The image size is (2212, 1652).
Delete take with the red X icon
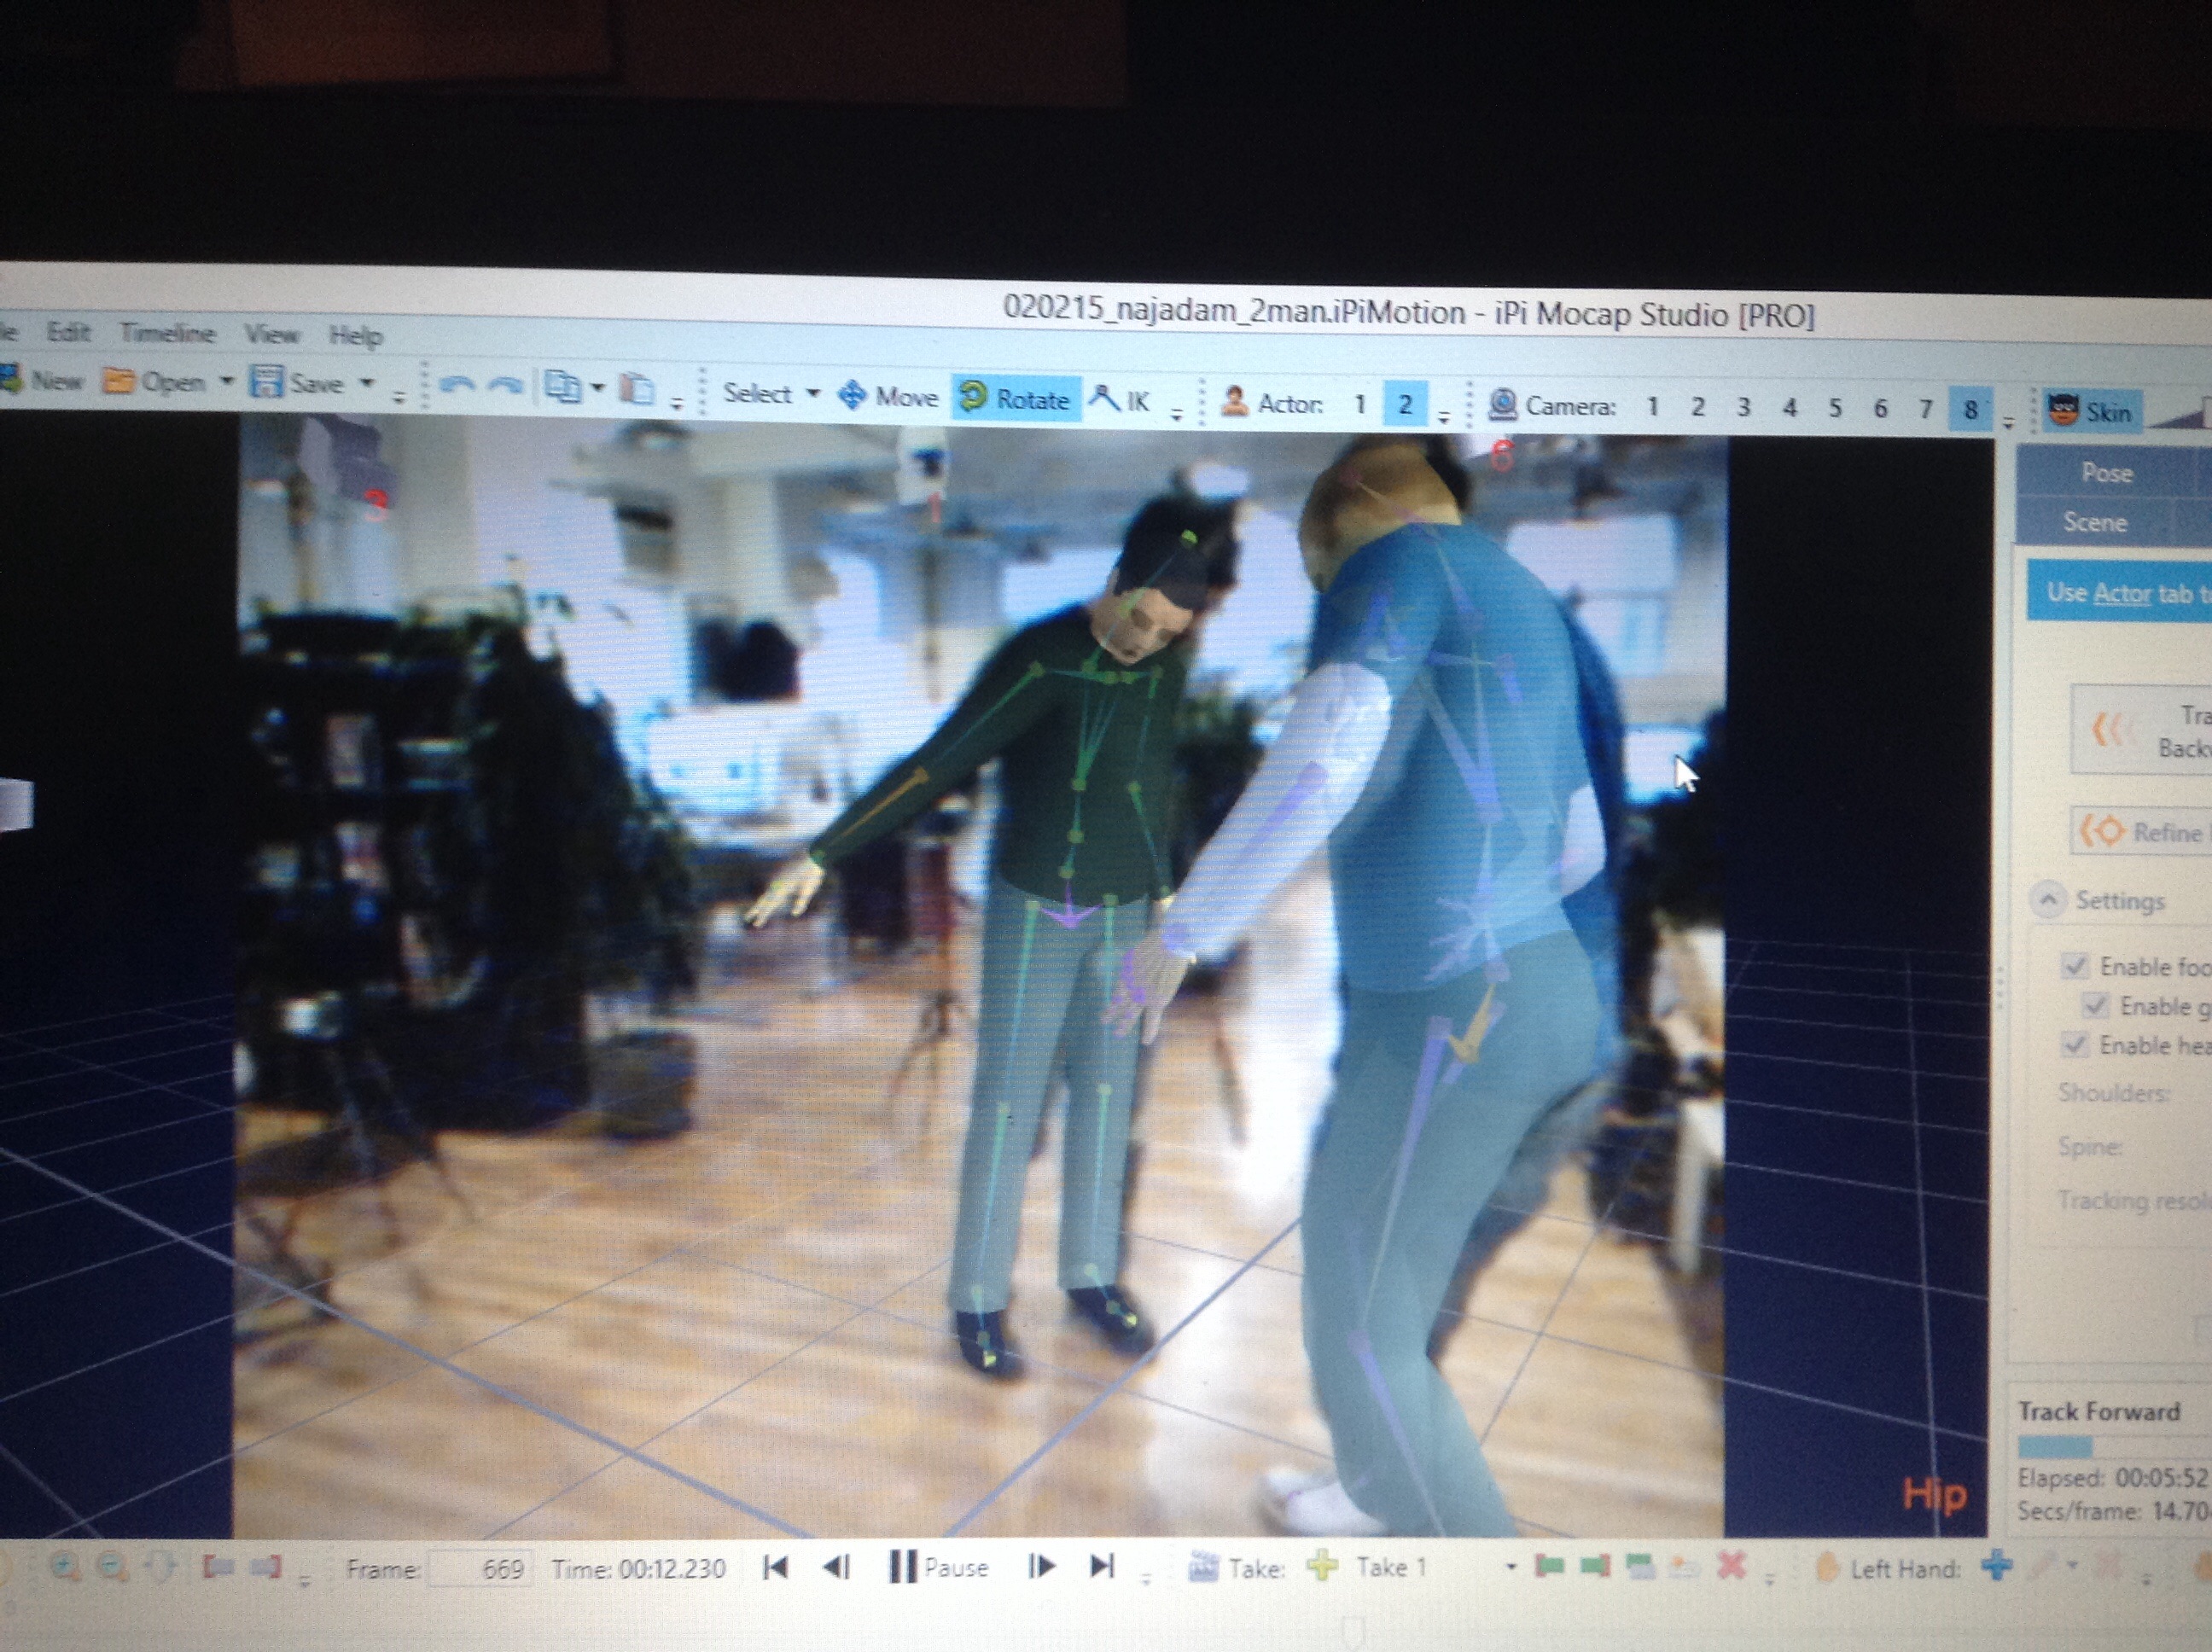tap(1732, 1566)
